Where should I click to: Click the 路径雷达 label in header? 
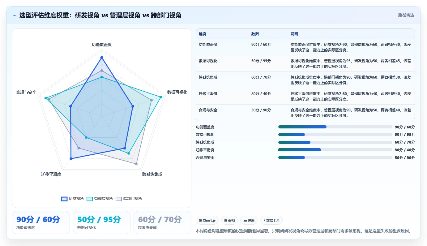point(406,15)
